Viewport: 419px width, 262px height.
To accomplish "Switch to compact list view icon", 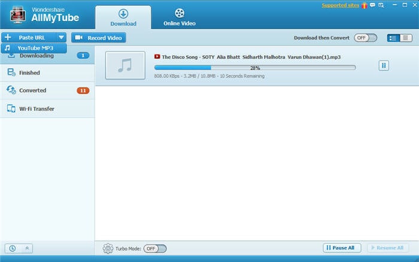I will (406, 38).
